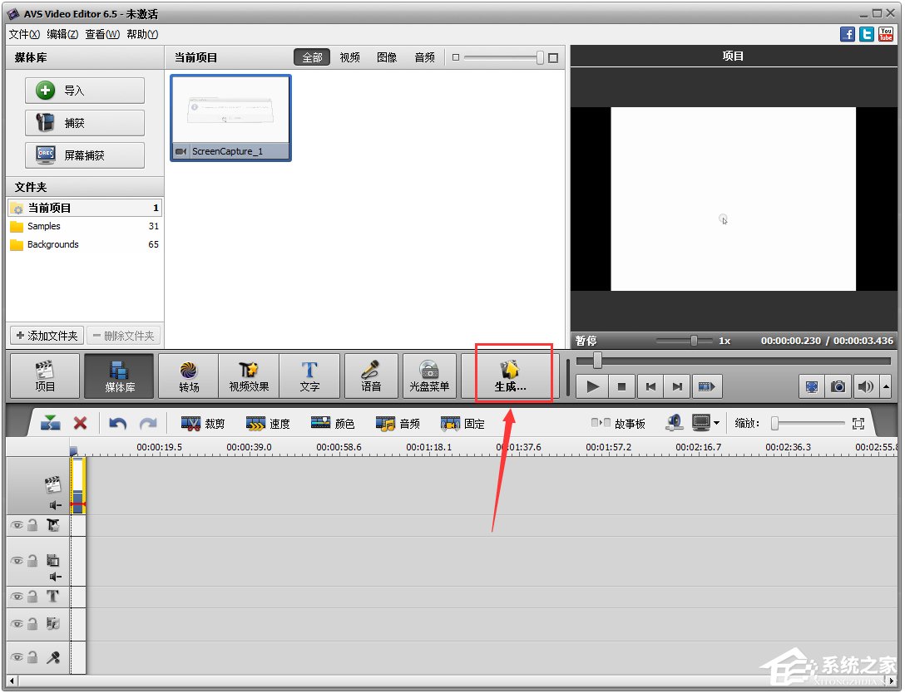Open the 媒体库 media library
The image size is (905, 693).
click(120, 376)
